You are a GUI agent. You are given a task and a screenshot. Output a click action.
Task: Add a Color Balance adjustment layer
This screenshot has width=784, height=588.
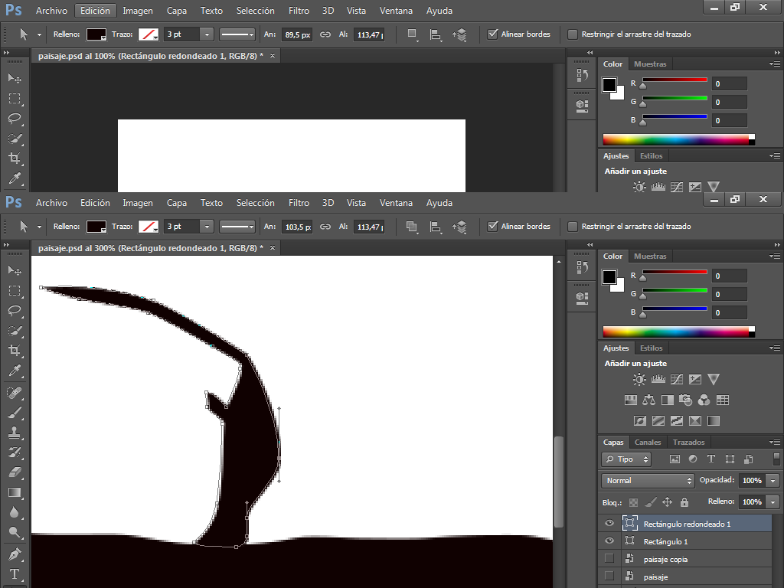point(649,400)
